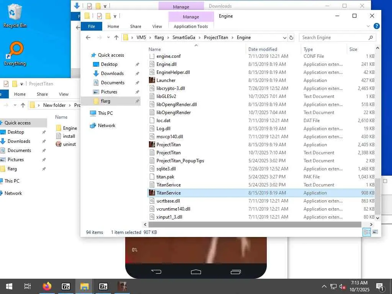
Task: Select the engine.conf file icon
Action: [x=152, y=56]
